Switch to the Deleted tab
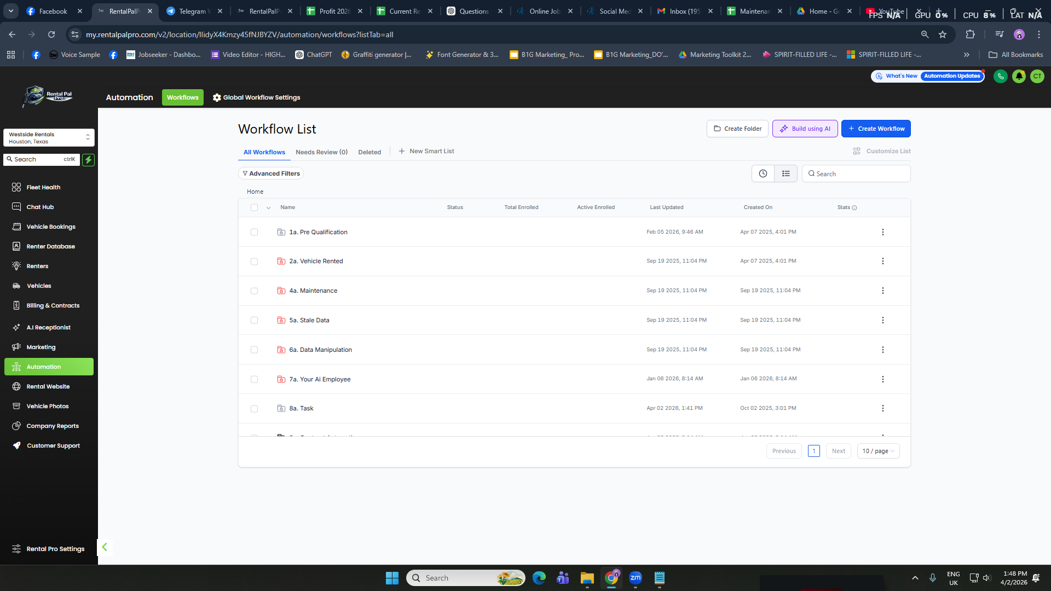Viewport: 1051px width, 591px height. (369, 152)
